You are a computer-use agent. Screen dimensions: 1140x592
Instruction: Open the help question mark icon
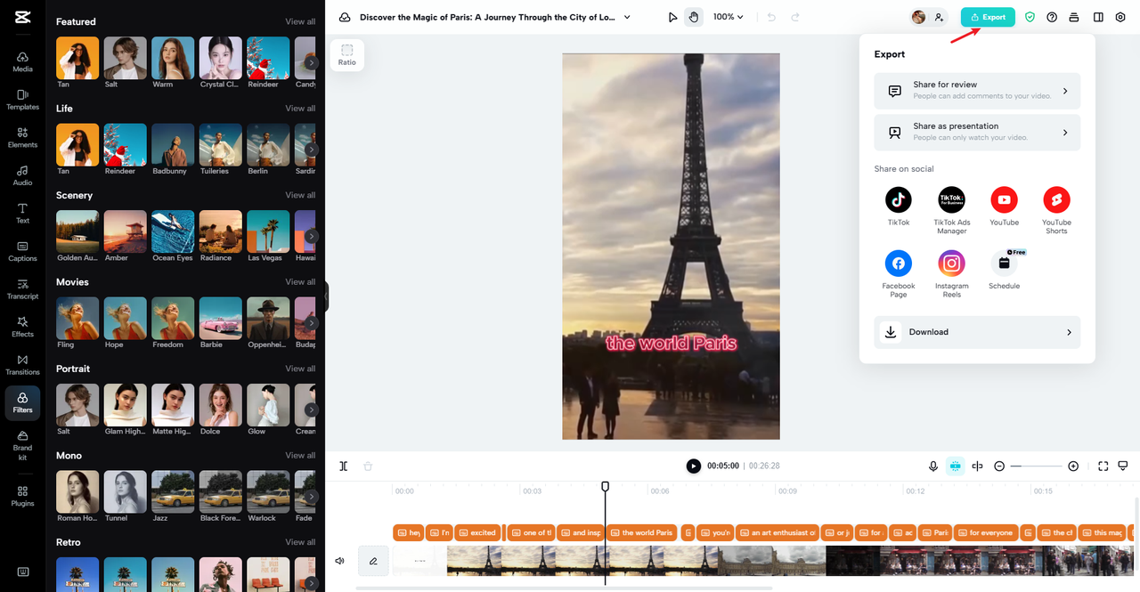coord(1052,17)
